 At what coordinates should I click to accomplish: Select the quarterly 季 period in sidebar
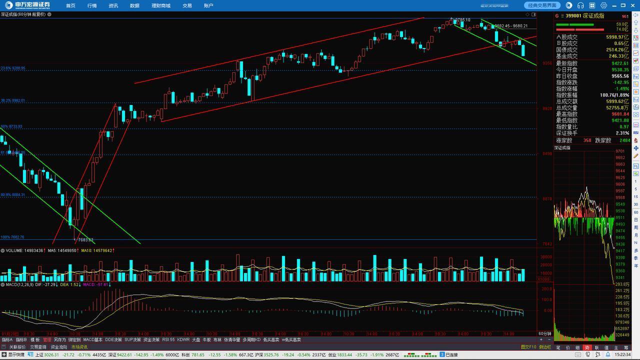pyautogui.click(x=635, y=258)
